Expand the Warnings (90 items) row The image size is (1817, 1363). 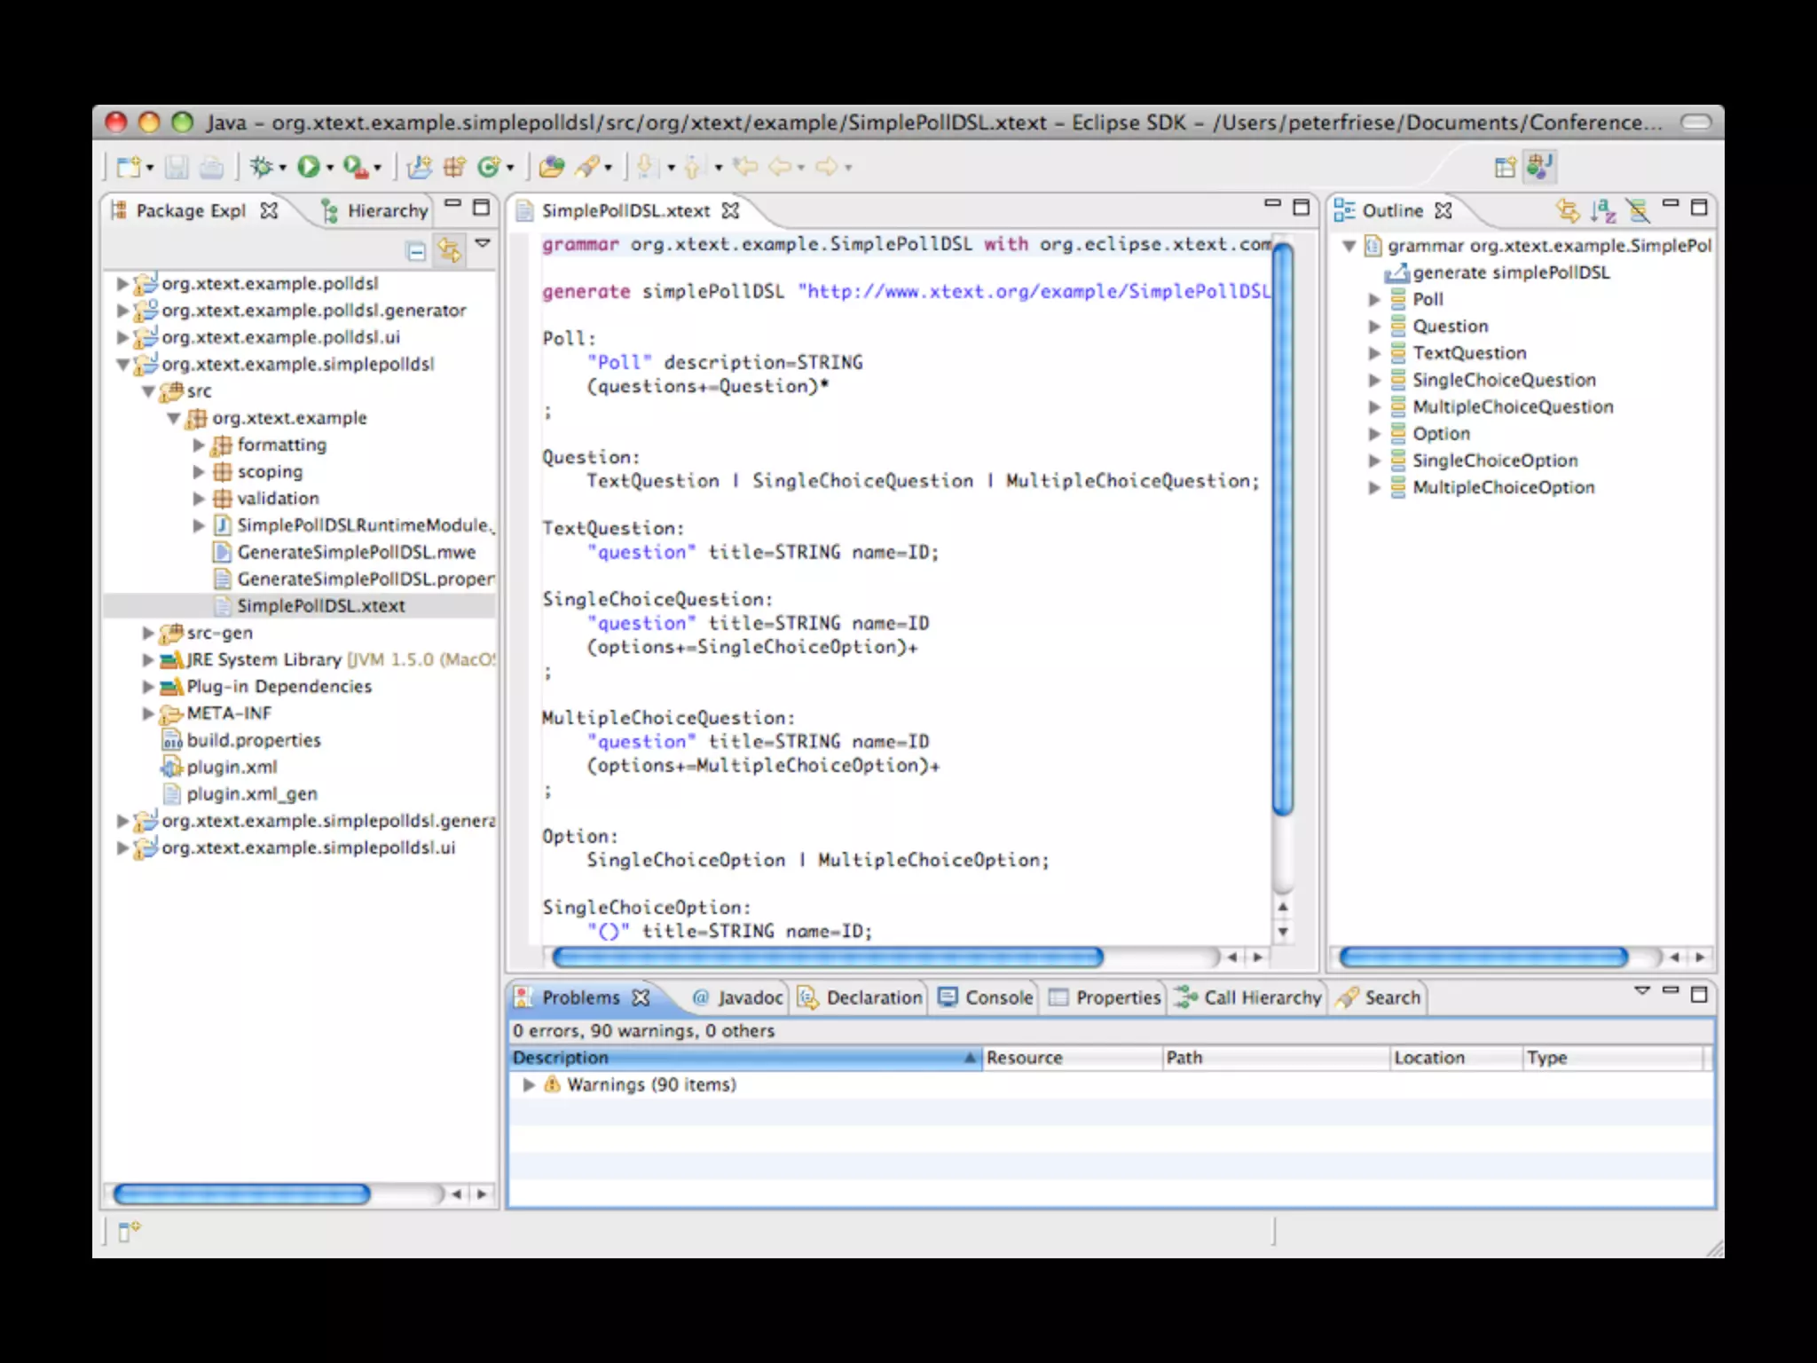pos(529,1084)
